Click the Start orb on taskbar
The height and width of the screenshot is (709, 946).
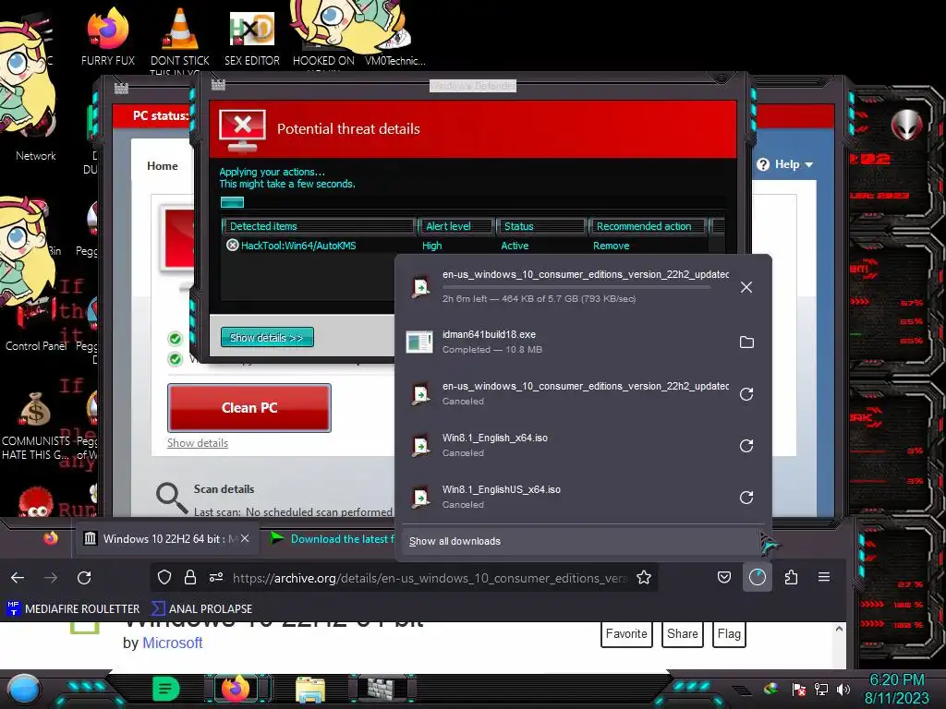click(24, 689)
